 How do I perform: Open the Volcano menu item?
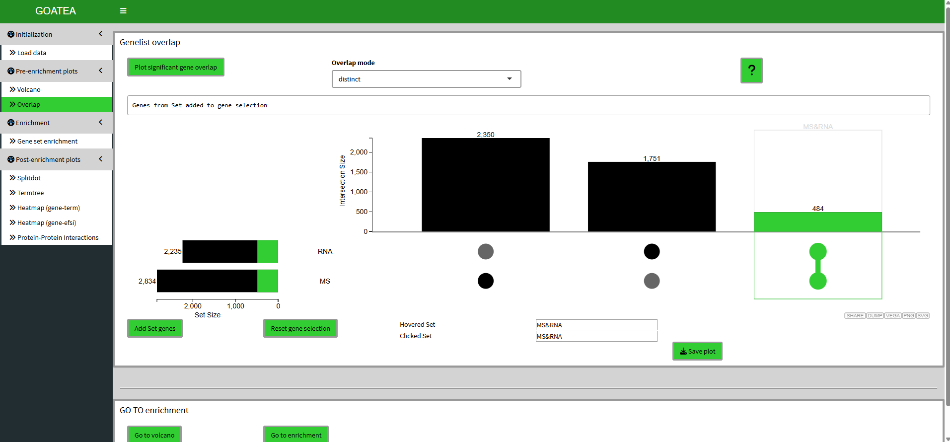pyautogui.click(x=29, y=90)
